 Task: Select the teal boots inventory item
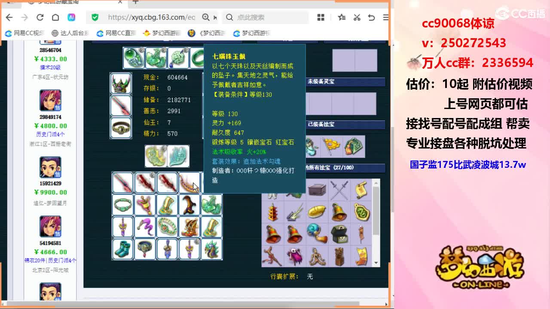[x=123, y=249]
